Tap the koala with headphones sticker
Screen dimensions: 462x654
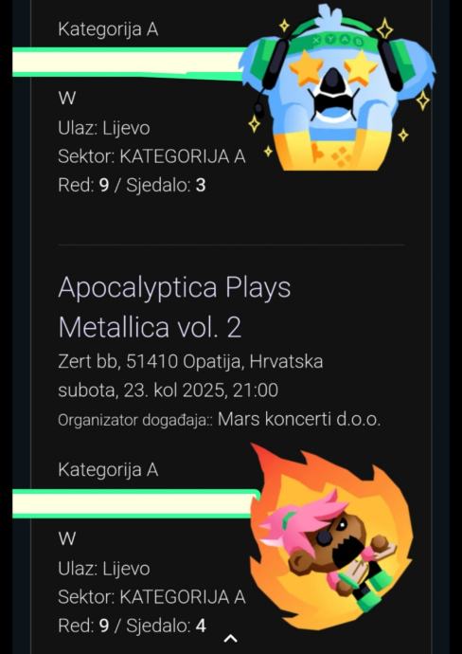337,87
